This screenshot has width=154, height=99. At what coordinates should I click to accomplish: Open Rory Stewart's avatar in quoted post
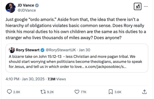click(x=12, y=50)
